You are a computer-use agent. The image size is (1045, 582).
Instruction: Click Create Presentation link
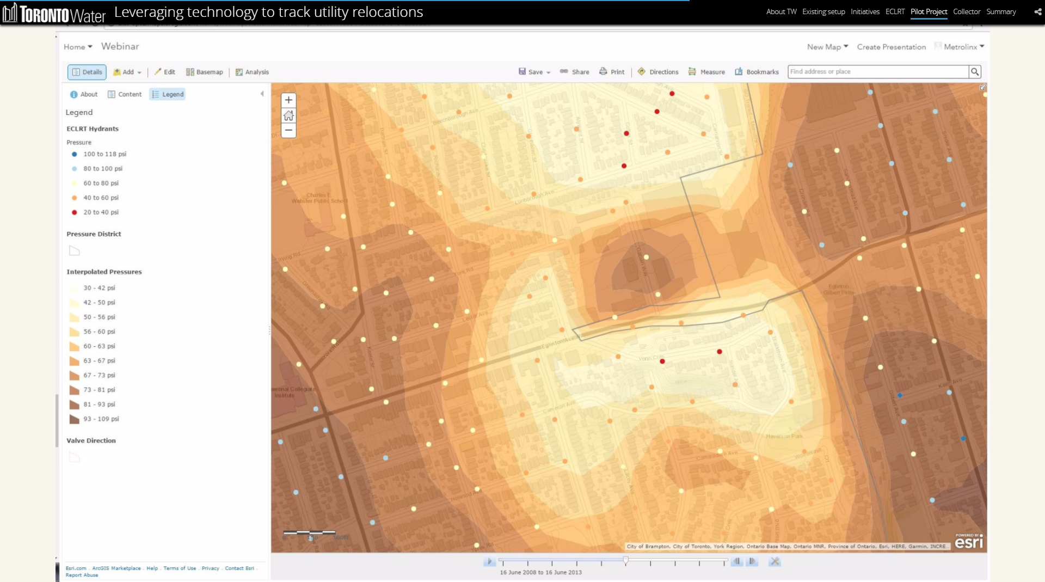point(891,47)
